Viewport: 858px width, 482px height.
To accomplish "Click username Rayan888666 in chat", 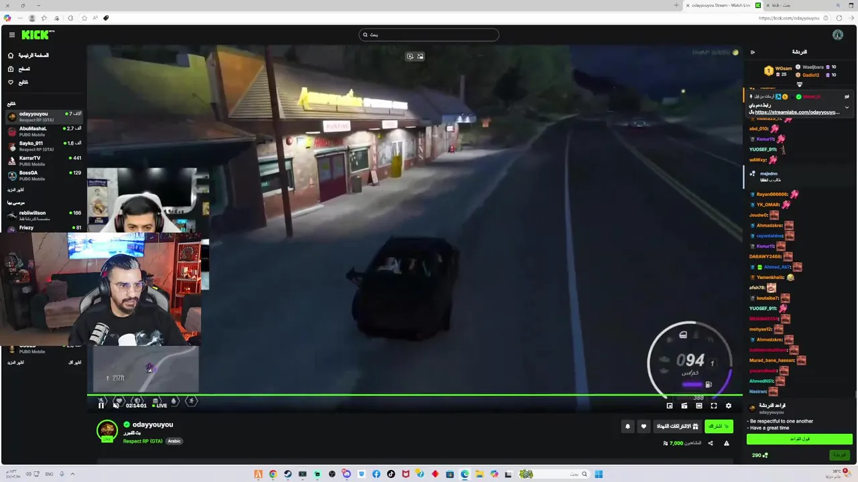I will click(772, 194).
